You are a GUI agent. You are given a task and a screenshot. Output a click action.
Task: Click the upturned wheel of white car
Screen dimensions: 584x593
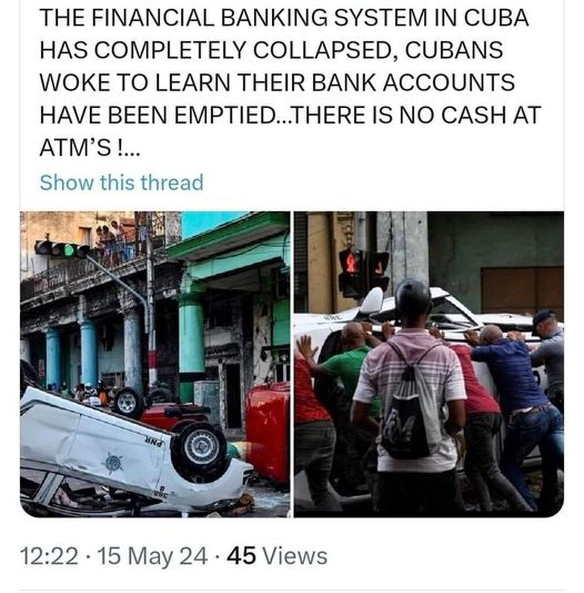(199, 449)
